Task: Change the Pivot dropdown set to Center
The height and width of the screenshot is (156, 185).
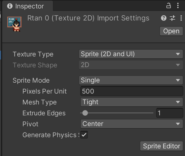Action: coord(132,124)
